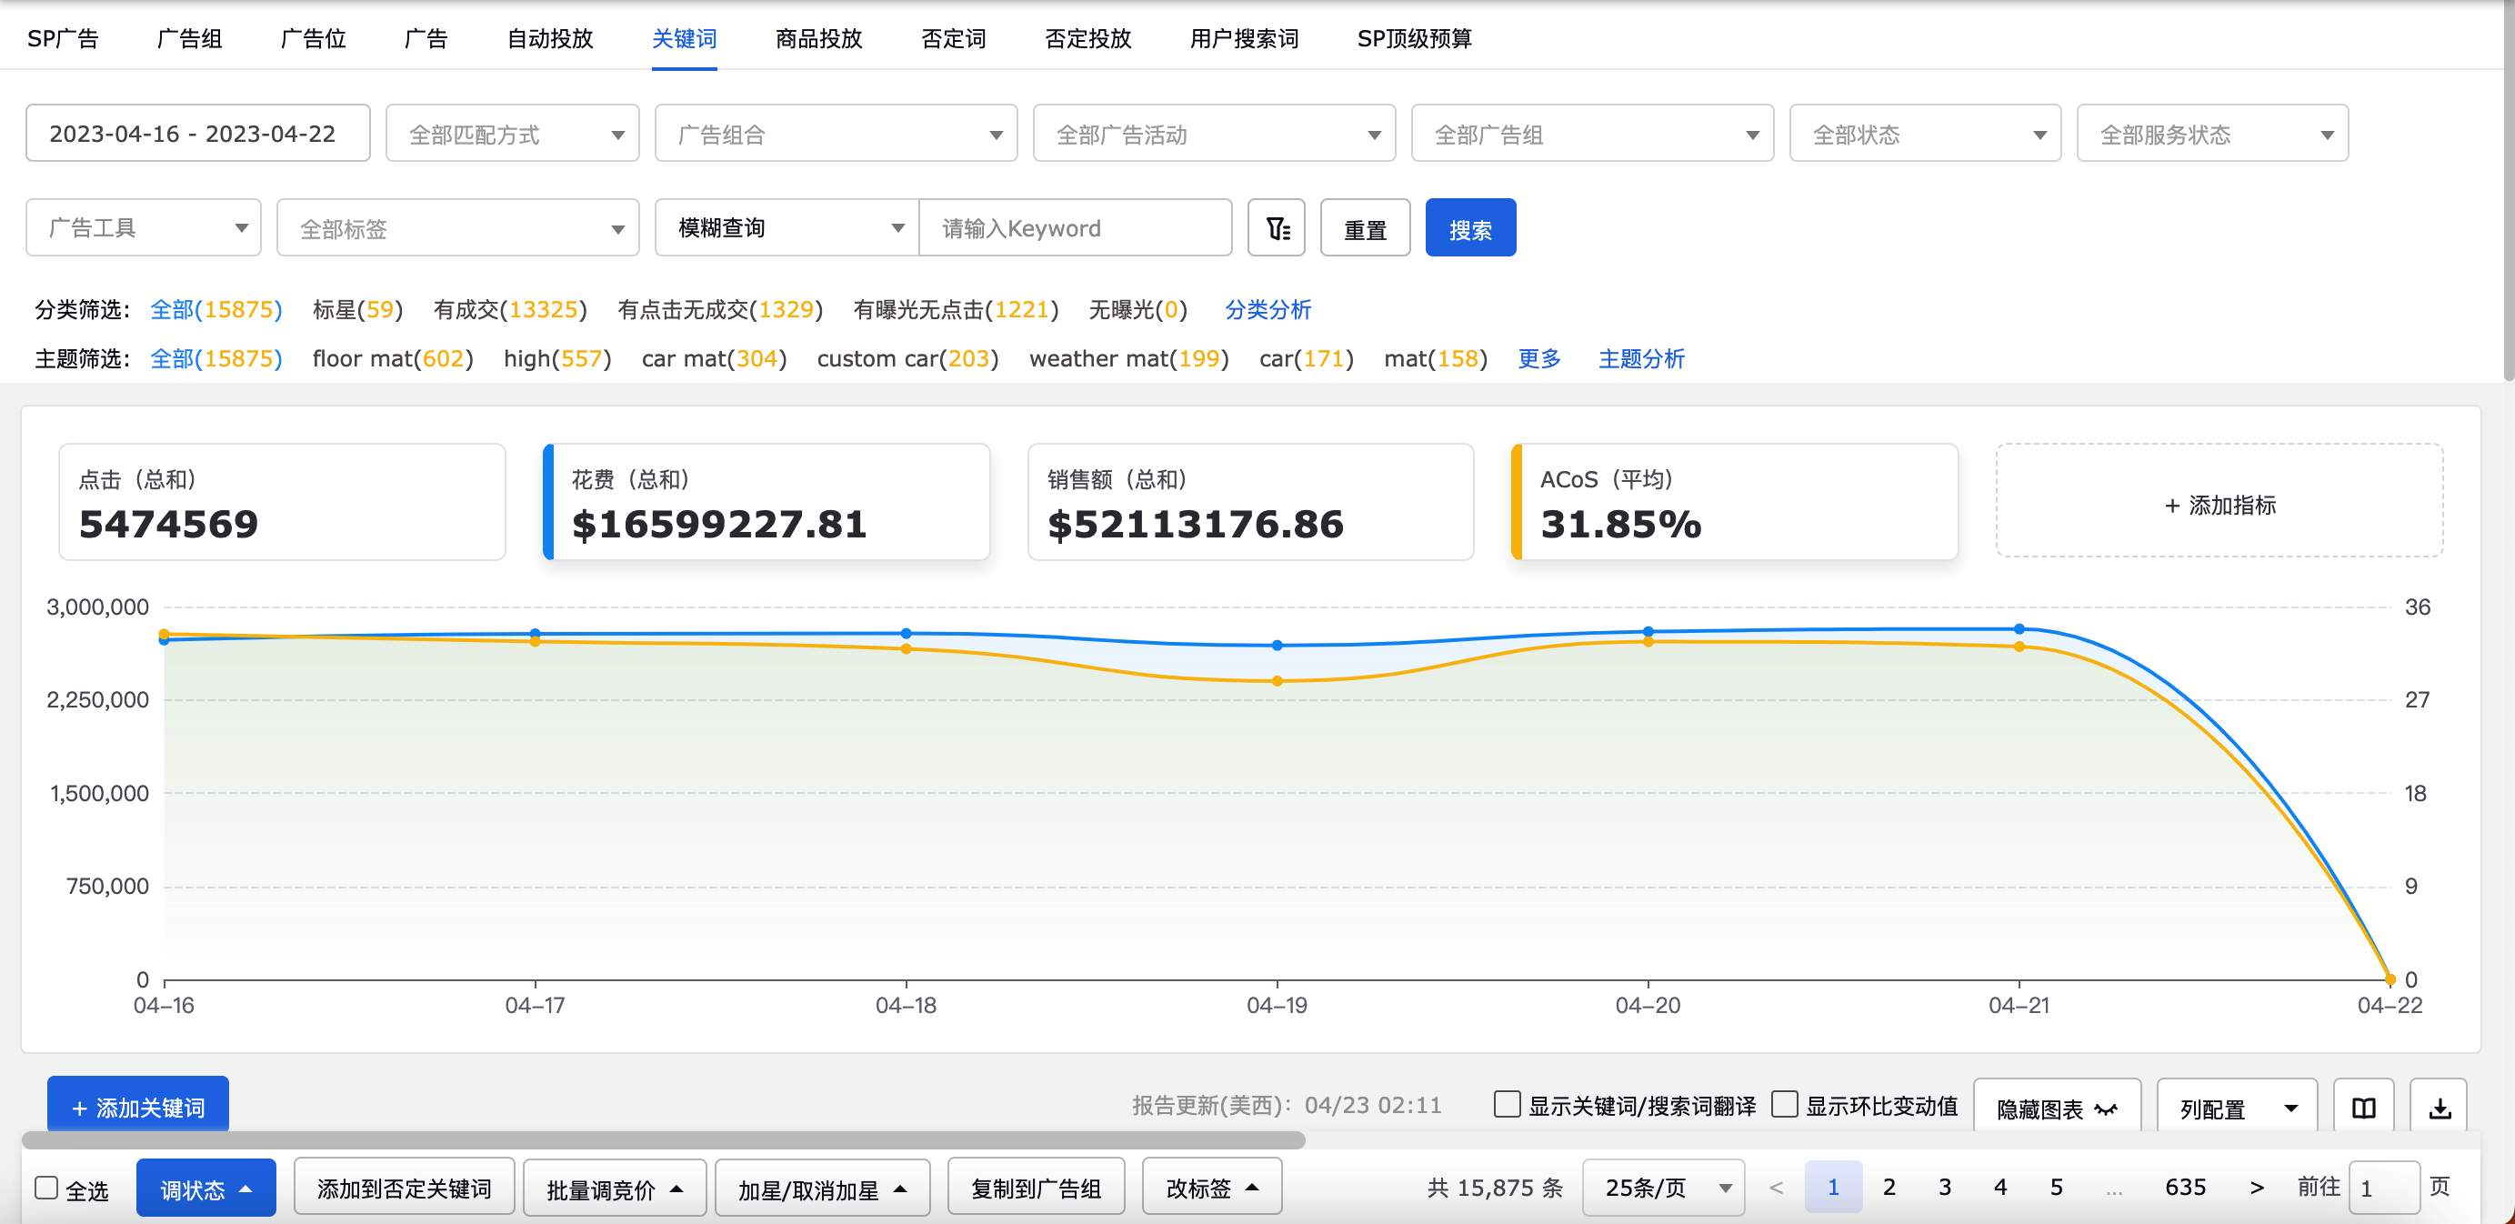Hide the chart with 隐藏图表 button
The width and height of the screenshot is (2515, 1224).
point(2057,1108)
